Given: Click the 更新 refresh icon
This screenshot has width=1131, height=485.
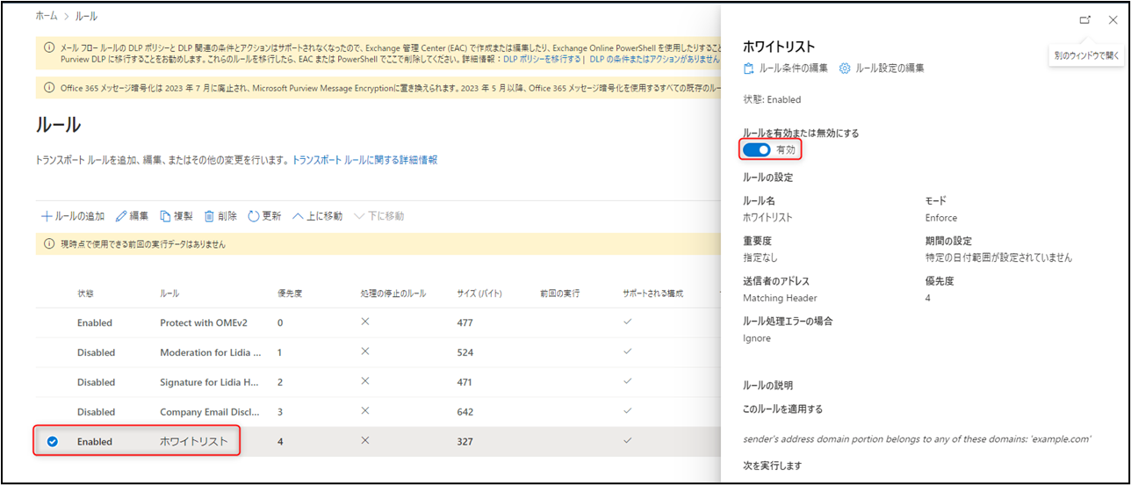Looking at the screenshot, I should (x=253, y=216).
